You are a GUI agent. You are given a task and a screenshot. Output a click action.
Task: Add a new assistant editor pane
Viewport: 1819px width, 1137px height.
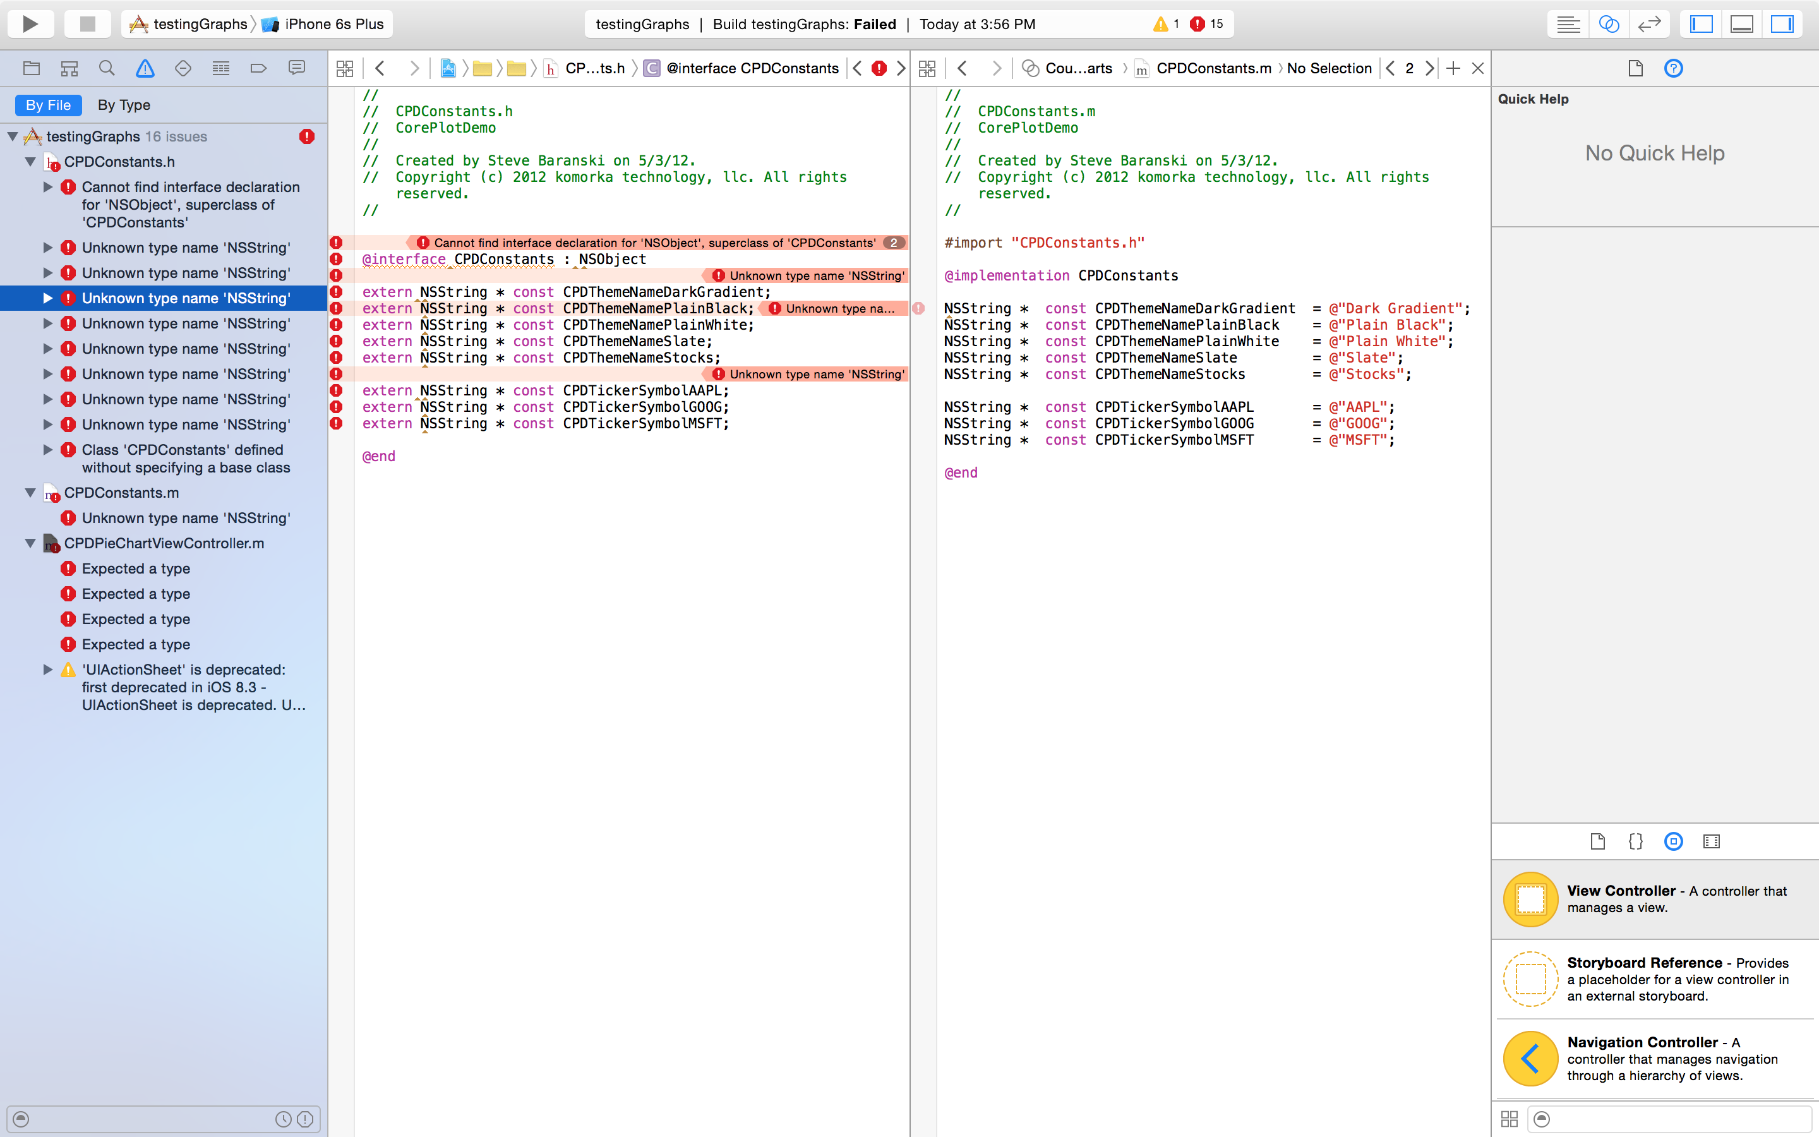[1453, 68]
